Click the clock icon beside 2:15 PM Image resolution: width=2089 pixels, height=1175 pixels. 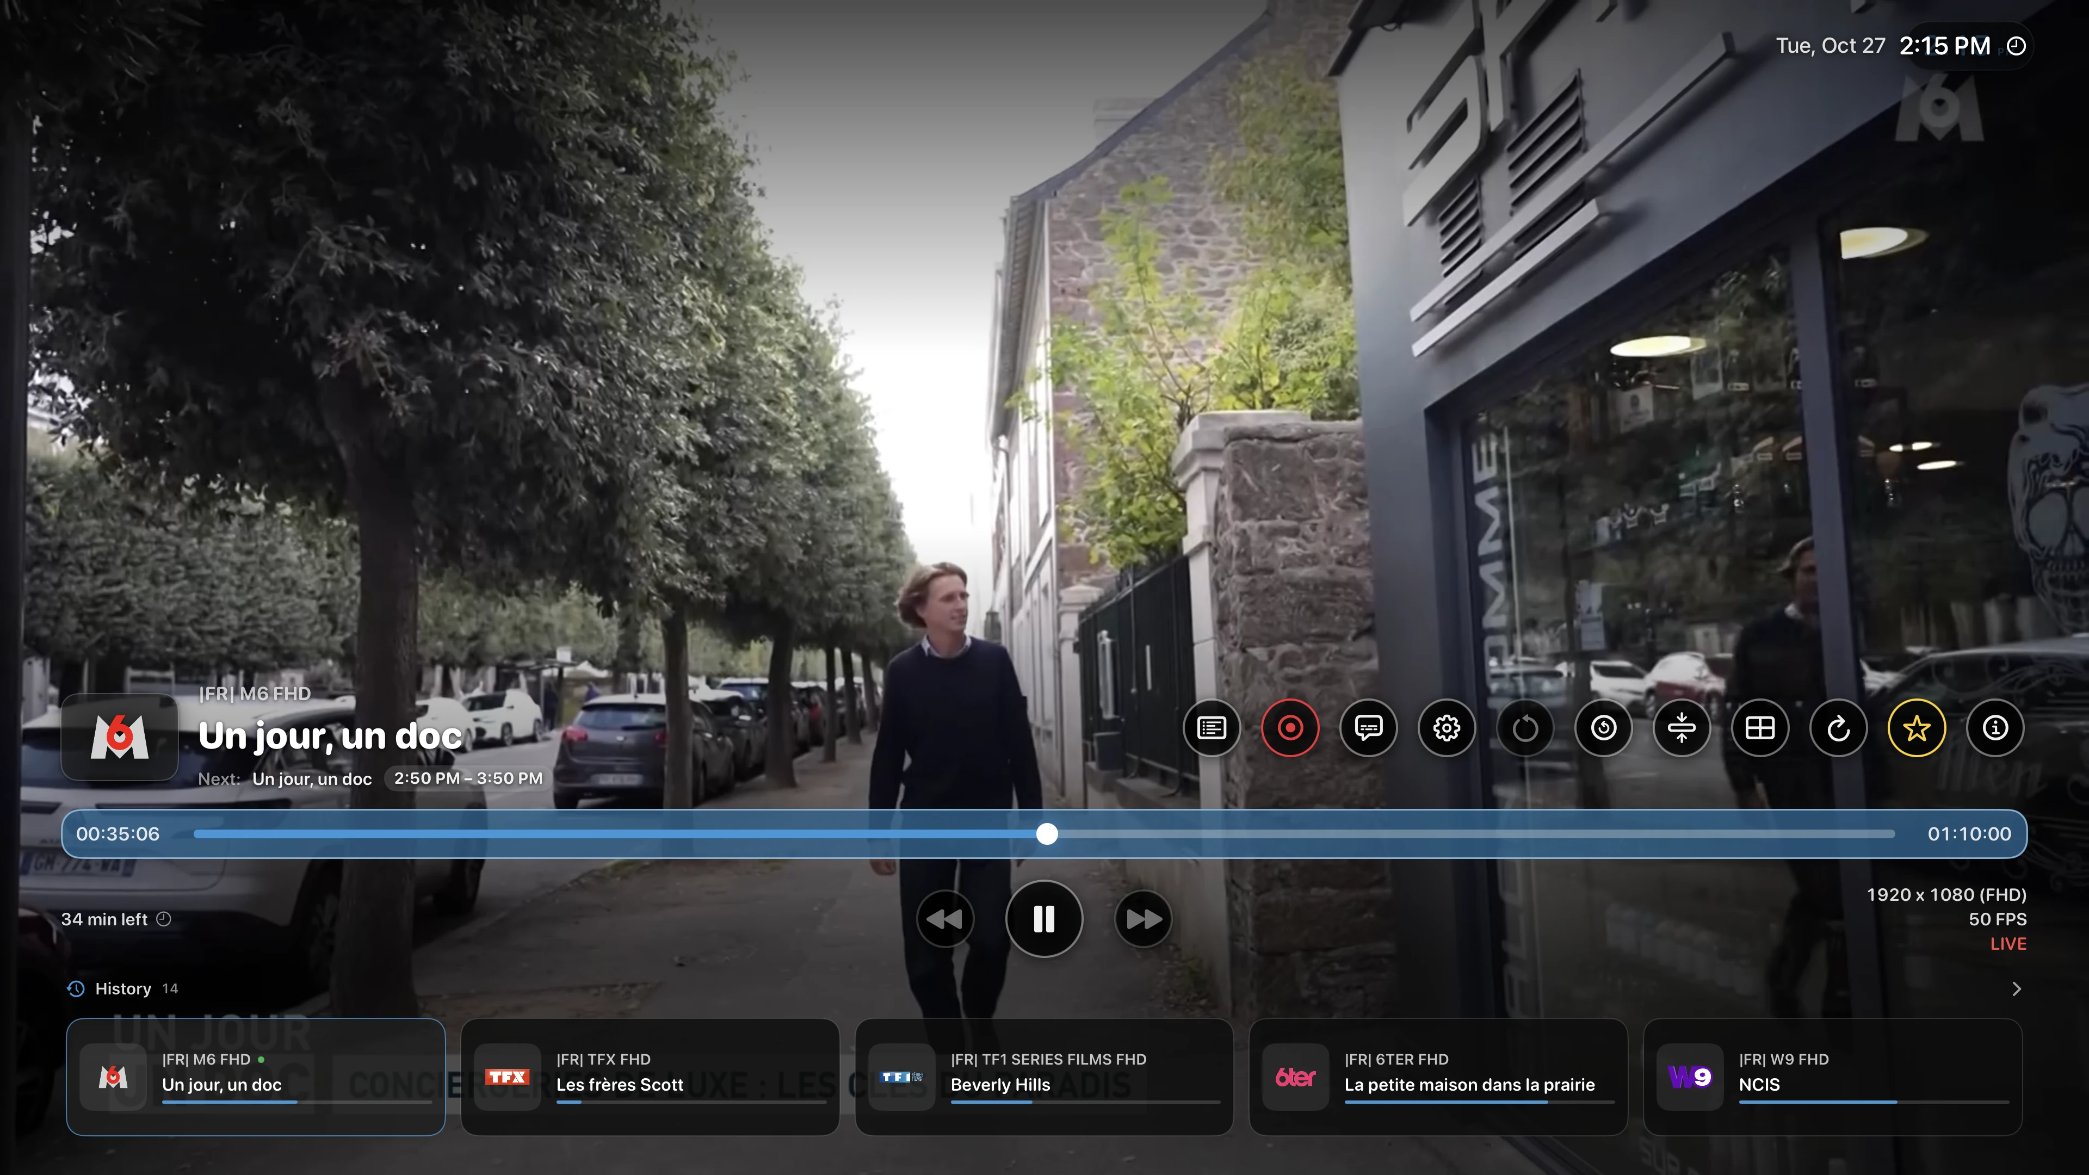(2017, 46)
